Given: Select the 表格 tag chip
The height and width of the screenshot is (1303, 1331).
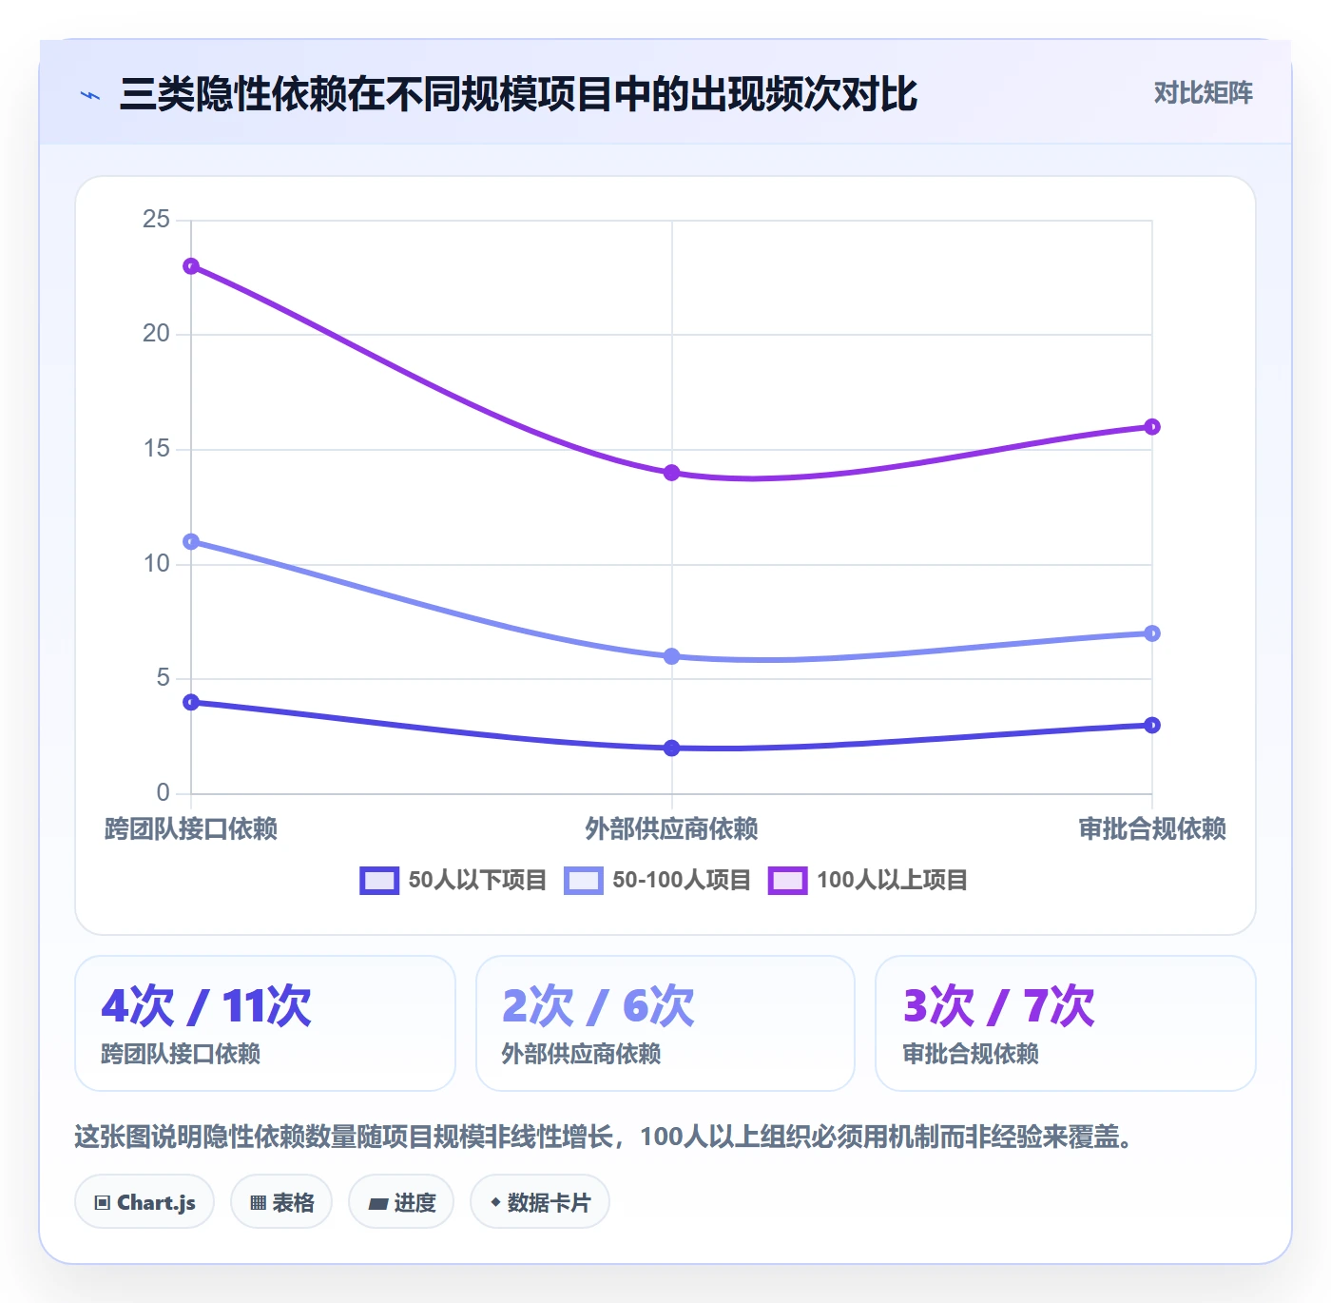Looking at the screenshot, I should [x=281, y=1202].
